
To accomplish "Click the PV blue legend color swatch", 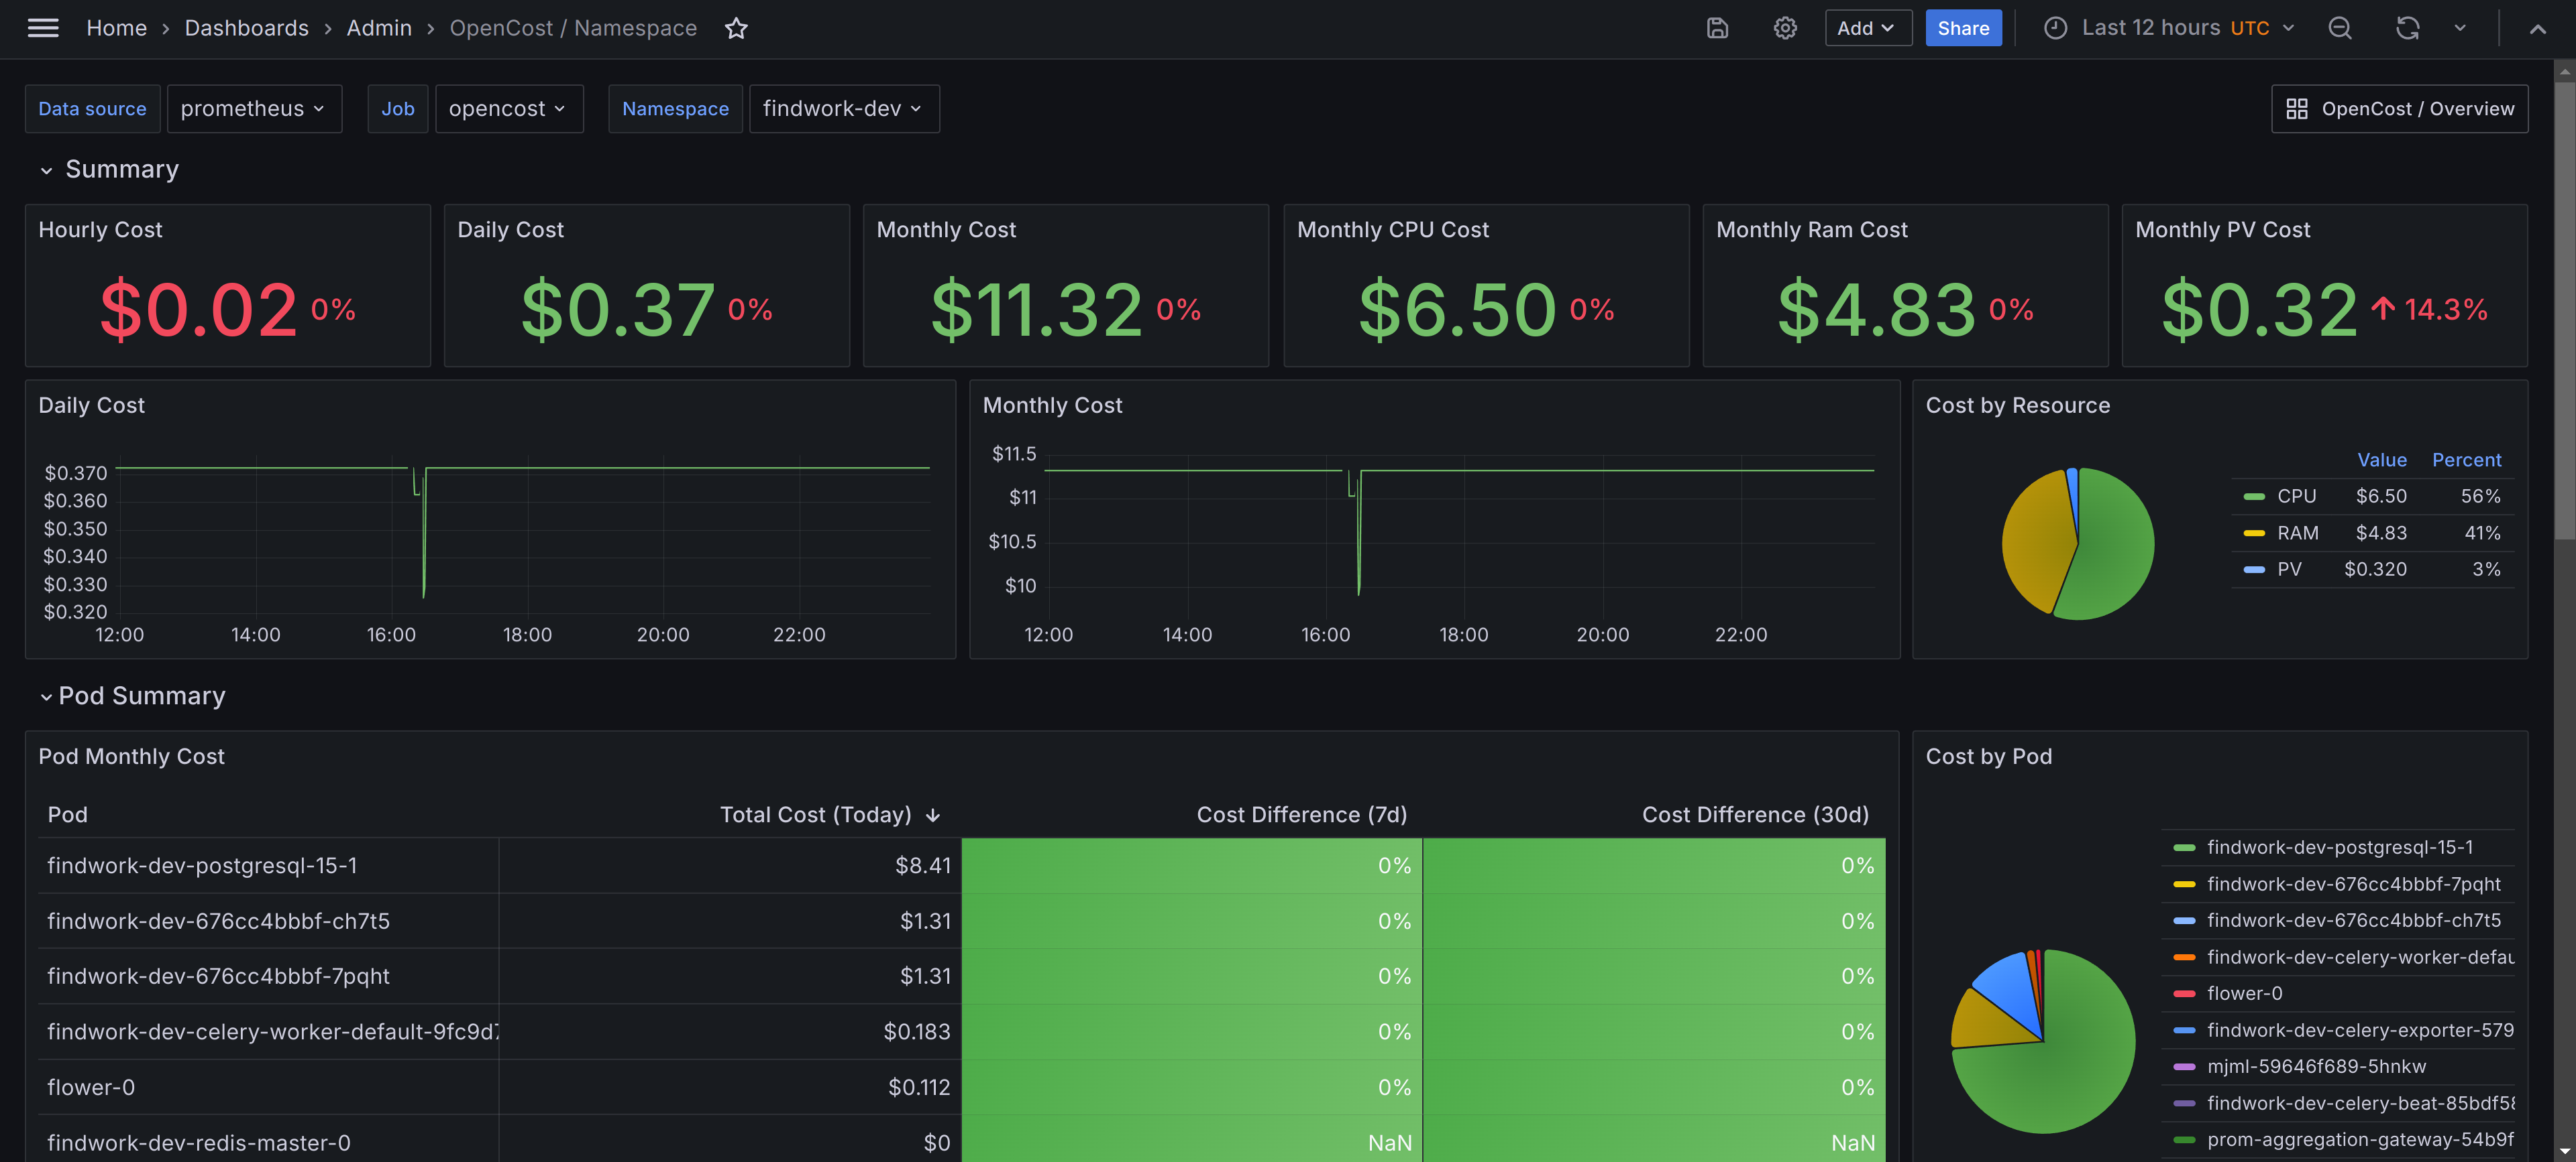I will (x=2254, y=570).
